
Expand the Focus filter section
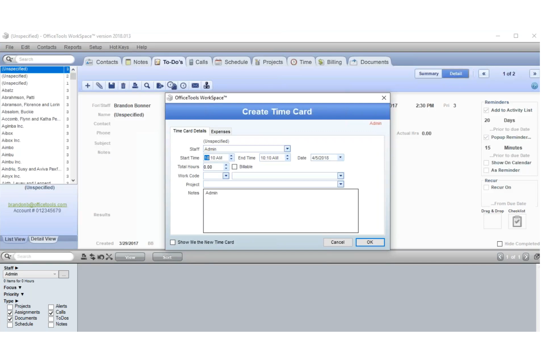[x=20, y=288]
